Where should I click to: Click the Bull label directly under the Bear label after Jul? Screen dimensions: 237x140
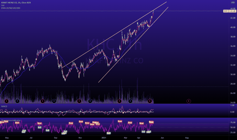pos(40,128)
